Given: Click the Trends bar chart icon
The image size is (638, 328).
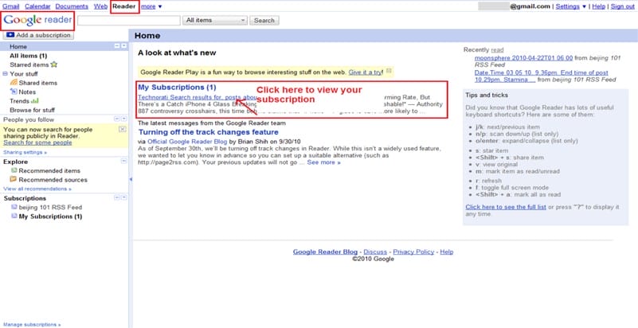Looking at the screenshot, I should (x=35, y=101).
